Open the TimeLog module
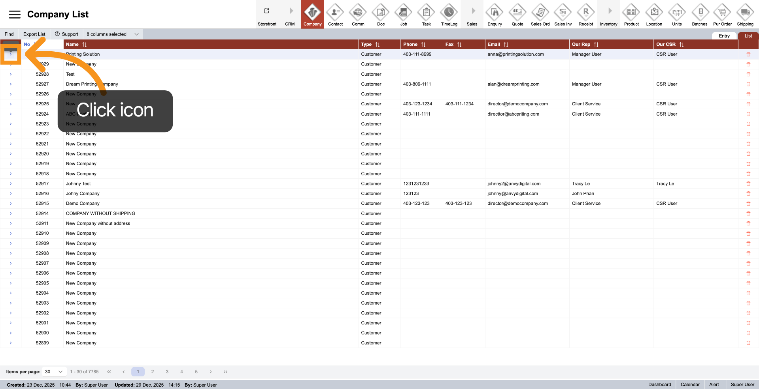This screenshot has width=759, height=389. click(449, 14)
